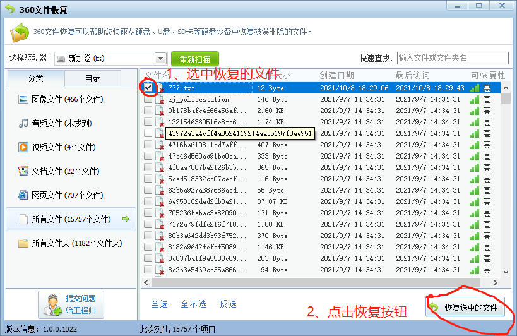Select checkbox for 5cad518332cb07cecf file

click(148, 179)
